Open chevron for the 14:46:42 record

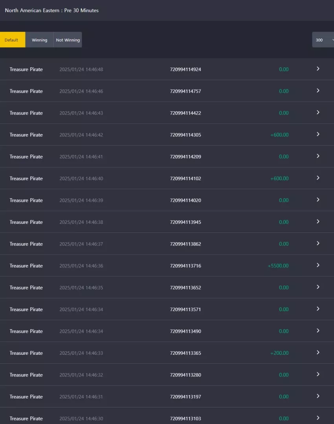click(318, 134)
